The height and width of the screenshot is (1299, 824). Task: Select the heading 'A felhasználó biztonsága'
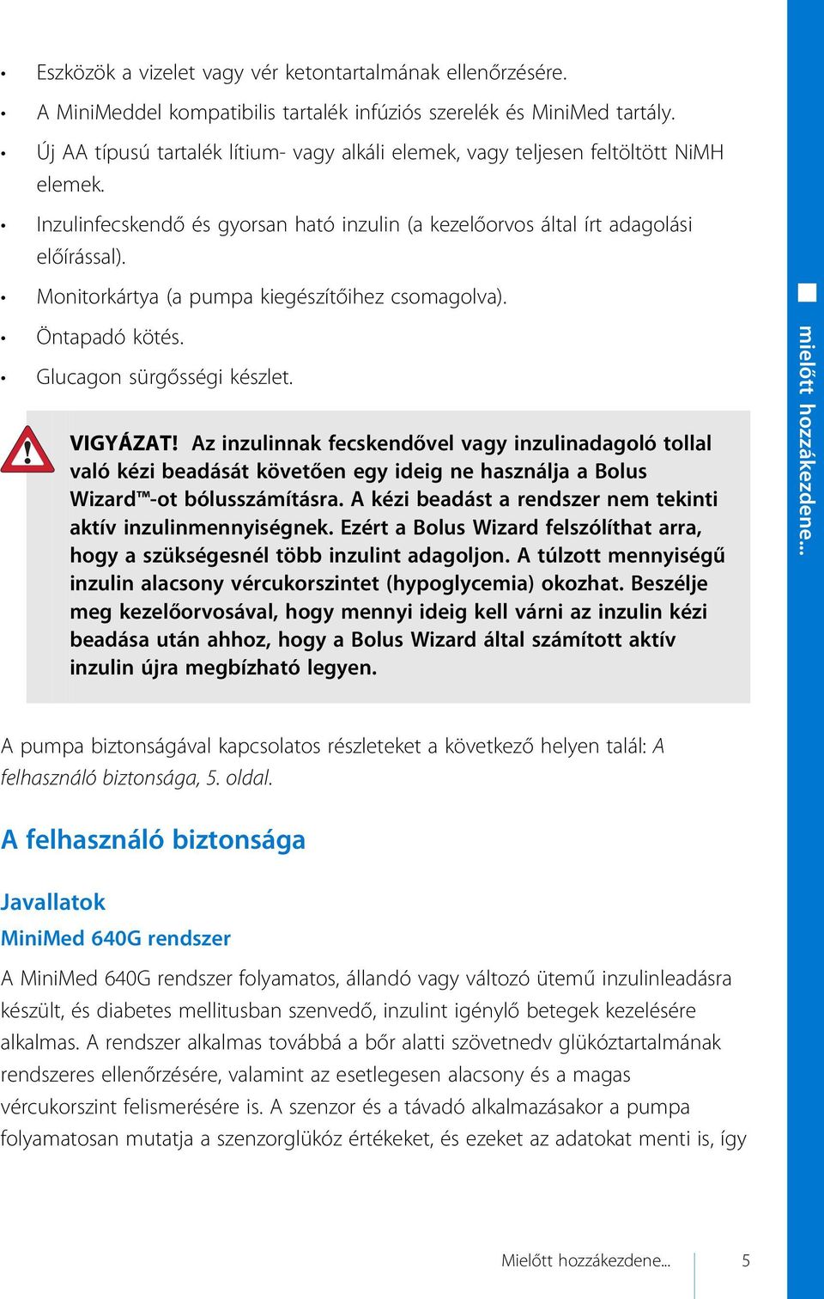(153, 839)
